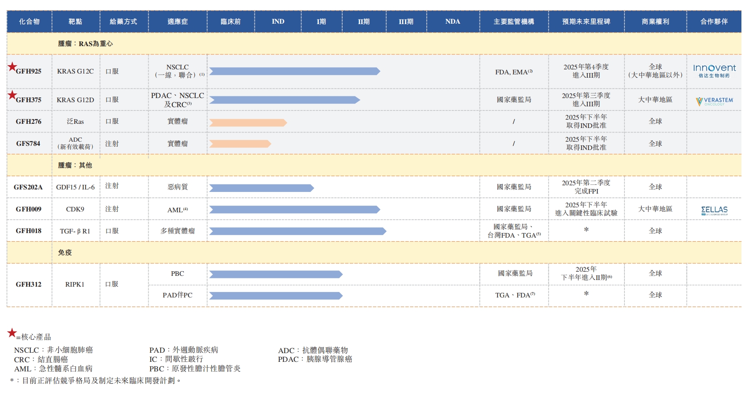This screenshot has height=393, width=751.
Task: Click the 化合物 column header
Action: [29, 22]
